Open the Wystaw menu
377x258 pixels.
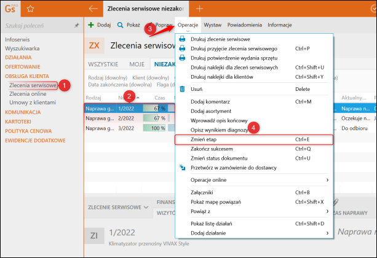pyautogui.click(x=213, y=25)
